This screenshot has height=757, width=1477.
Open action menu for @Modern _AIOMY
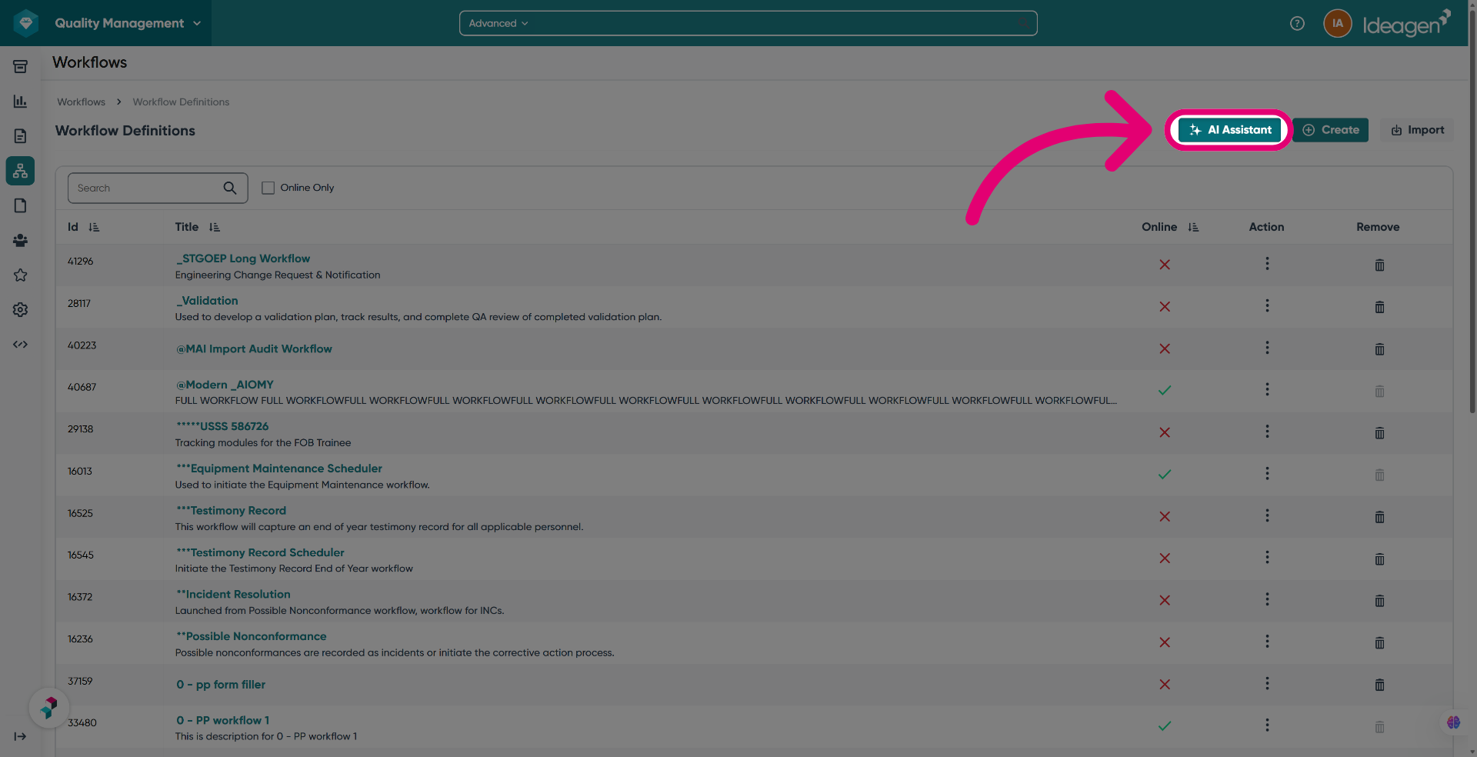coord(1267,390)
